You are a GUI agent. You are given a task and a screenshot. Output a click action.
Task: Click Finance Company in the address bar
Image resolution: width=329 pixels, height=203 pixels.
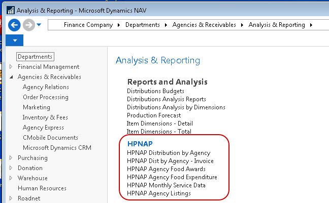(88, 25)
